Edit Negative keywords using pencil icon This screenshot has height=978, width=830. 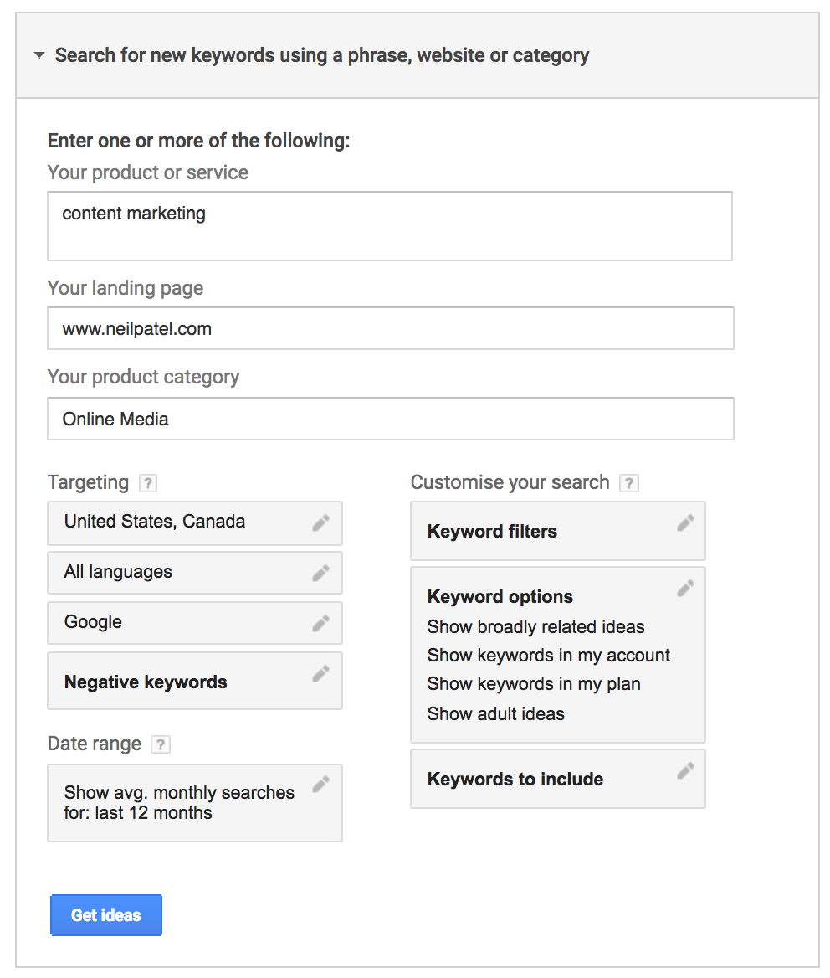click(x=320, y=674)
